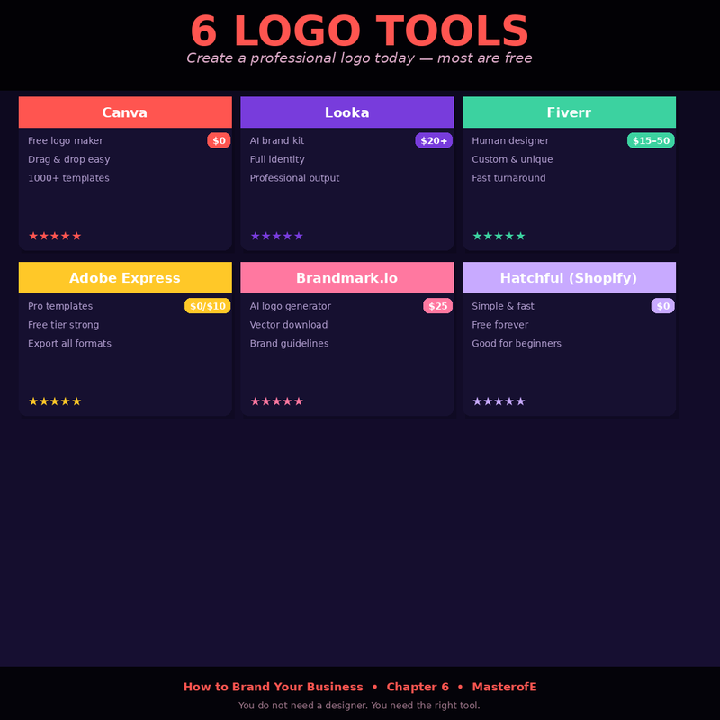
Task: Click the yellow star rating on Adobe Express
Action: click(55, 401)
